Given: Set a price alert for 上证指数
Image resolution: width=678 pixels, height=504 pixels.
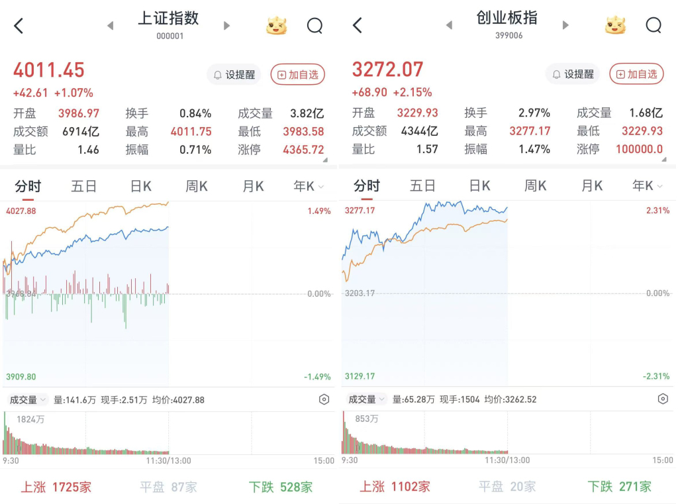Looking at the screenshot, I should (234, 75).
